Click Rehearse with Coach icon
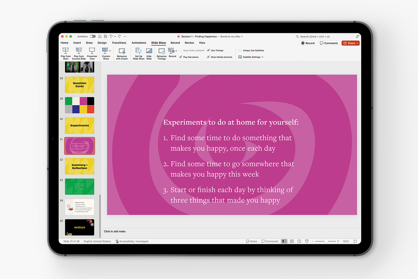The image size is (418, 279). click(x=122, y=51)
